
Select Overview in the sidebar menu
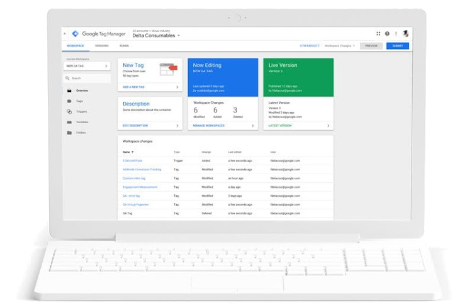[82, 91]
